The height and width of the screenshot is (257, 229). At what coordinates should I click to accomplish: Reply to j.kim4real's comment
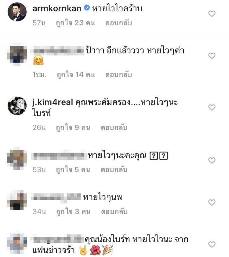click(114, 128)
